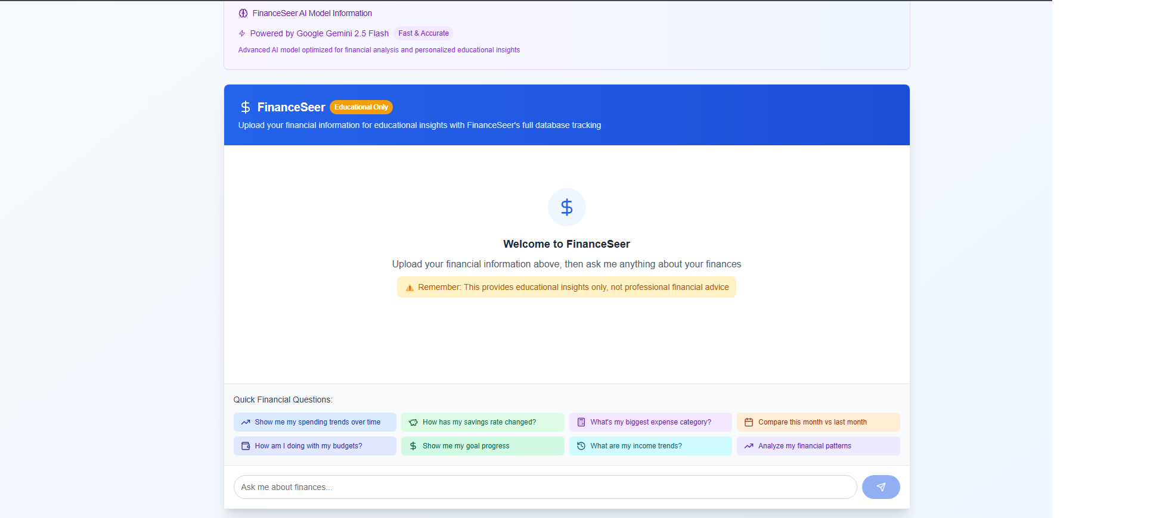Screen dimensions: 1150x518
Task: Click the 'Educational Only' badge
Action: (361, 107)
